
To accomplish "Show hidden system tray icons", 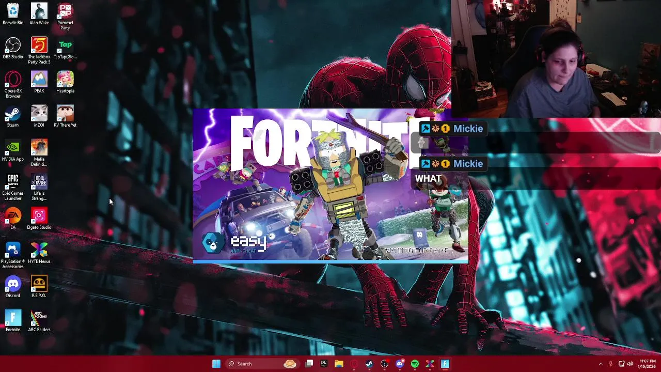I will click(601, 364).
